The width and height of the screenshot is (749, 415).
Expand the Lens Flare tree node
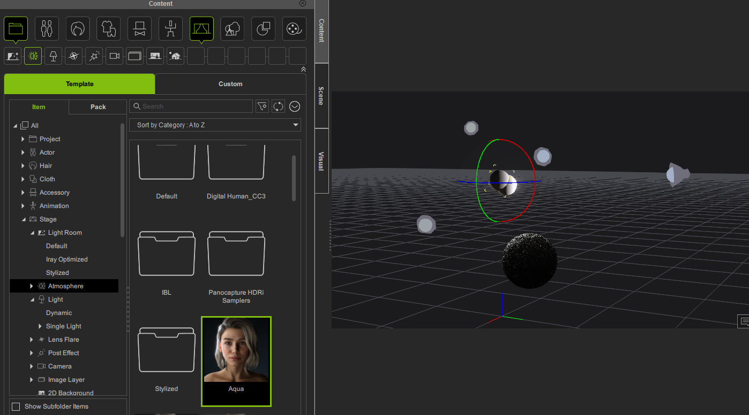pyautogui.click(x=32, y=340)
